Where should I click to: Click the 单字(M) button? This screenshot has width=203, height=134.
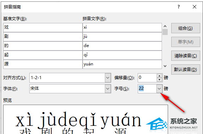point(185,42)
